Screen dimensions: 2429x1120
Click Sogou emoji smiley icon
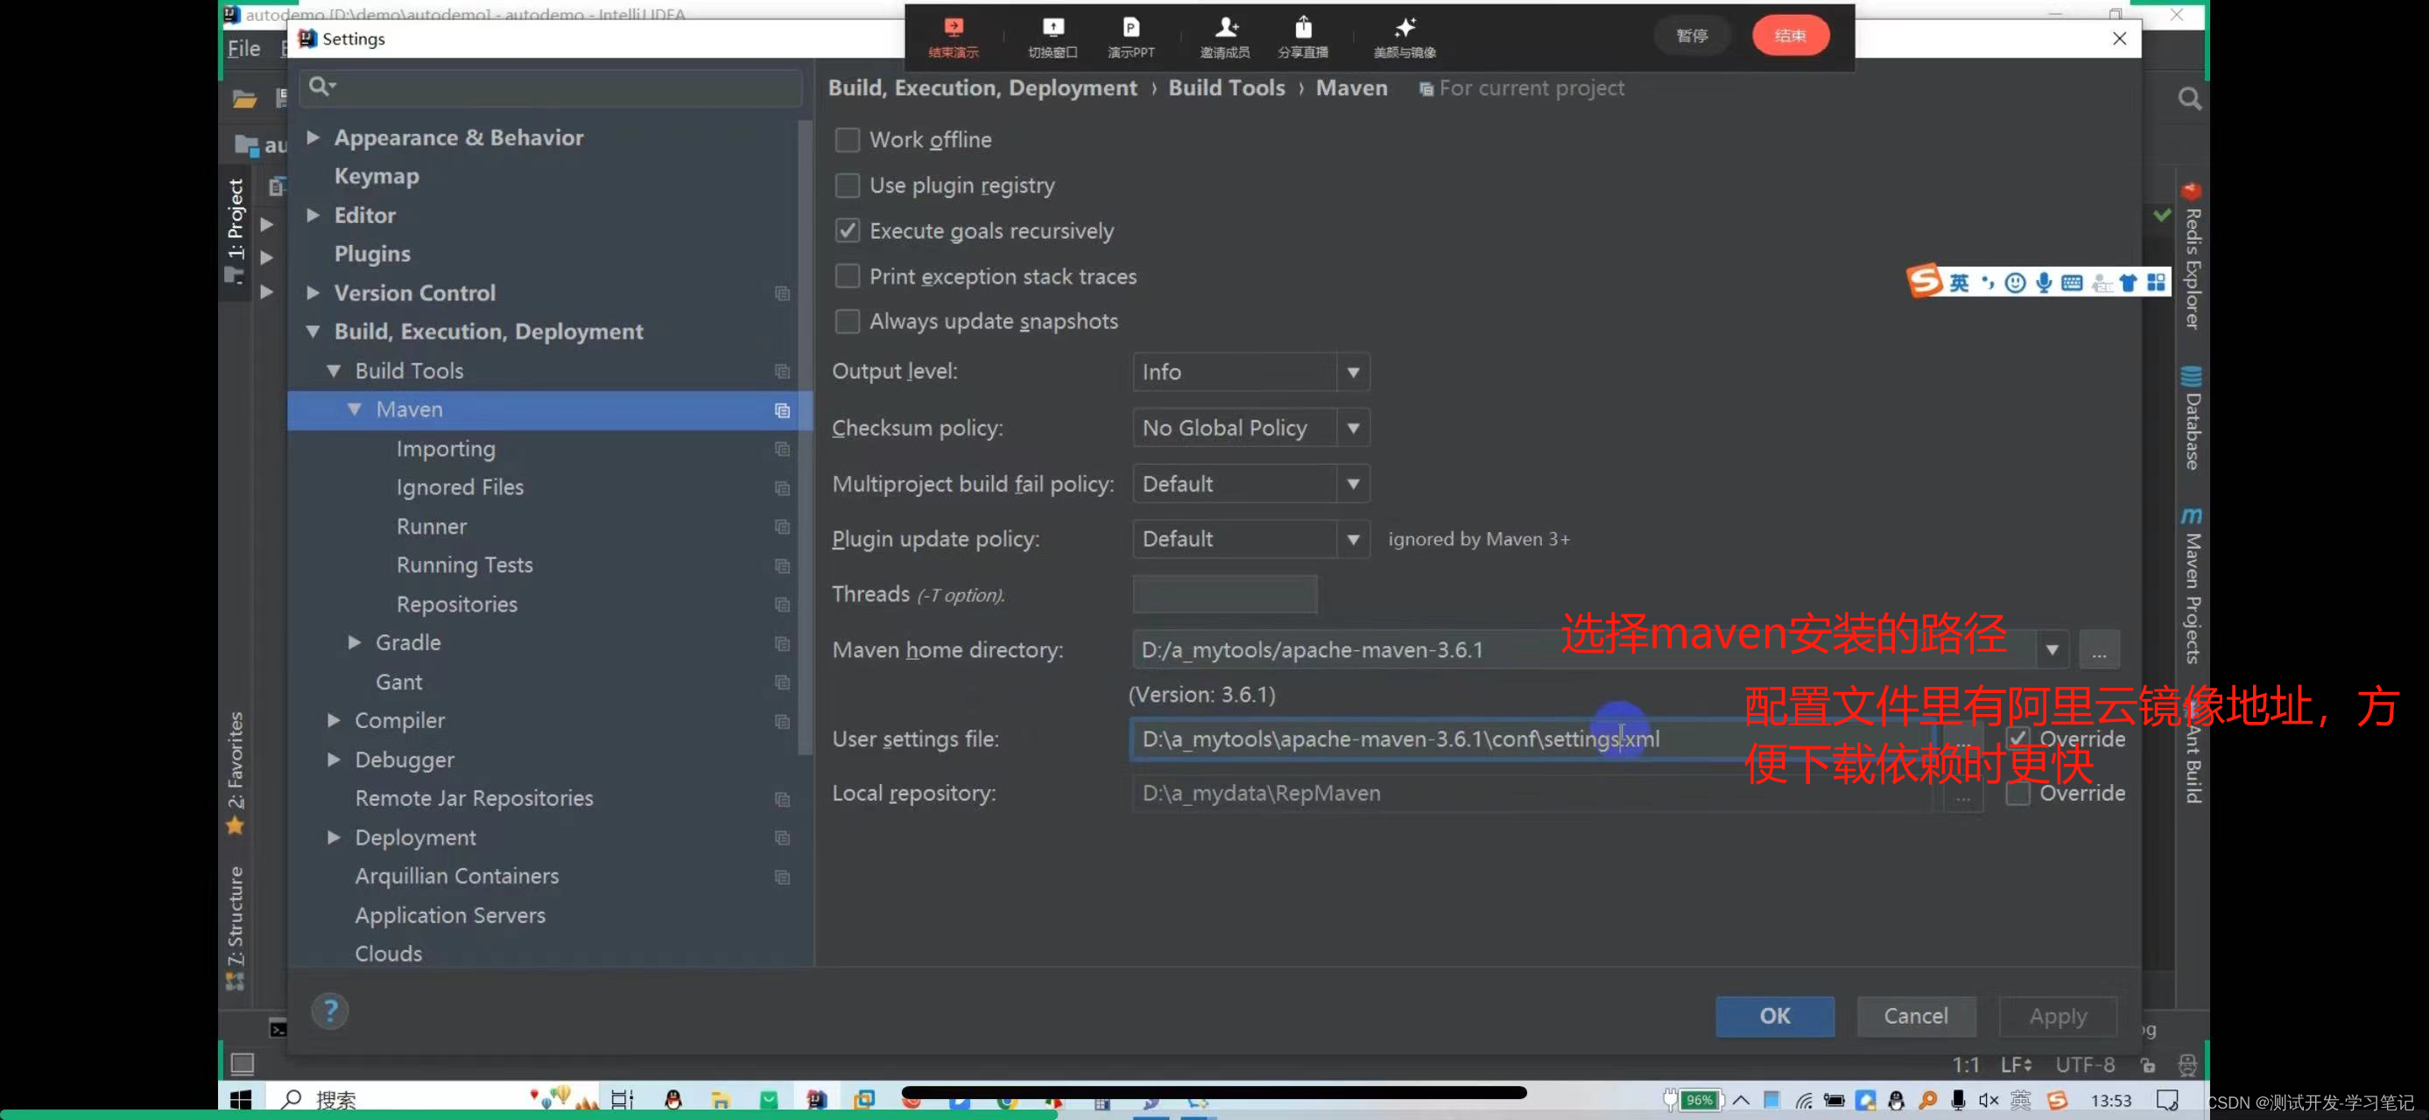click(2015, 283)
